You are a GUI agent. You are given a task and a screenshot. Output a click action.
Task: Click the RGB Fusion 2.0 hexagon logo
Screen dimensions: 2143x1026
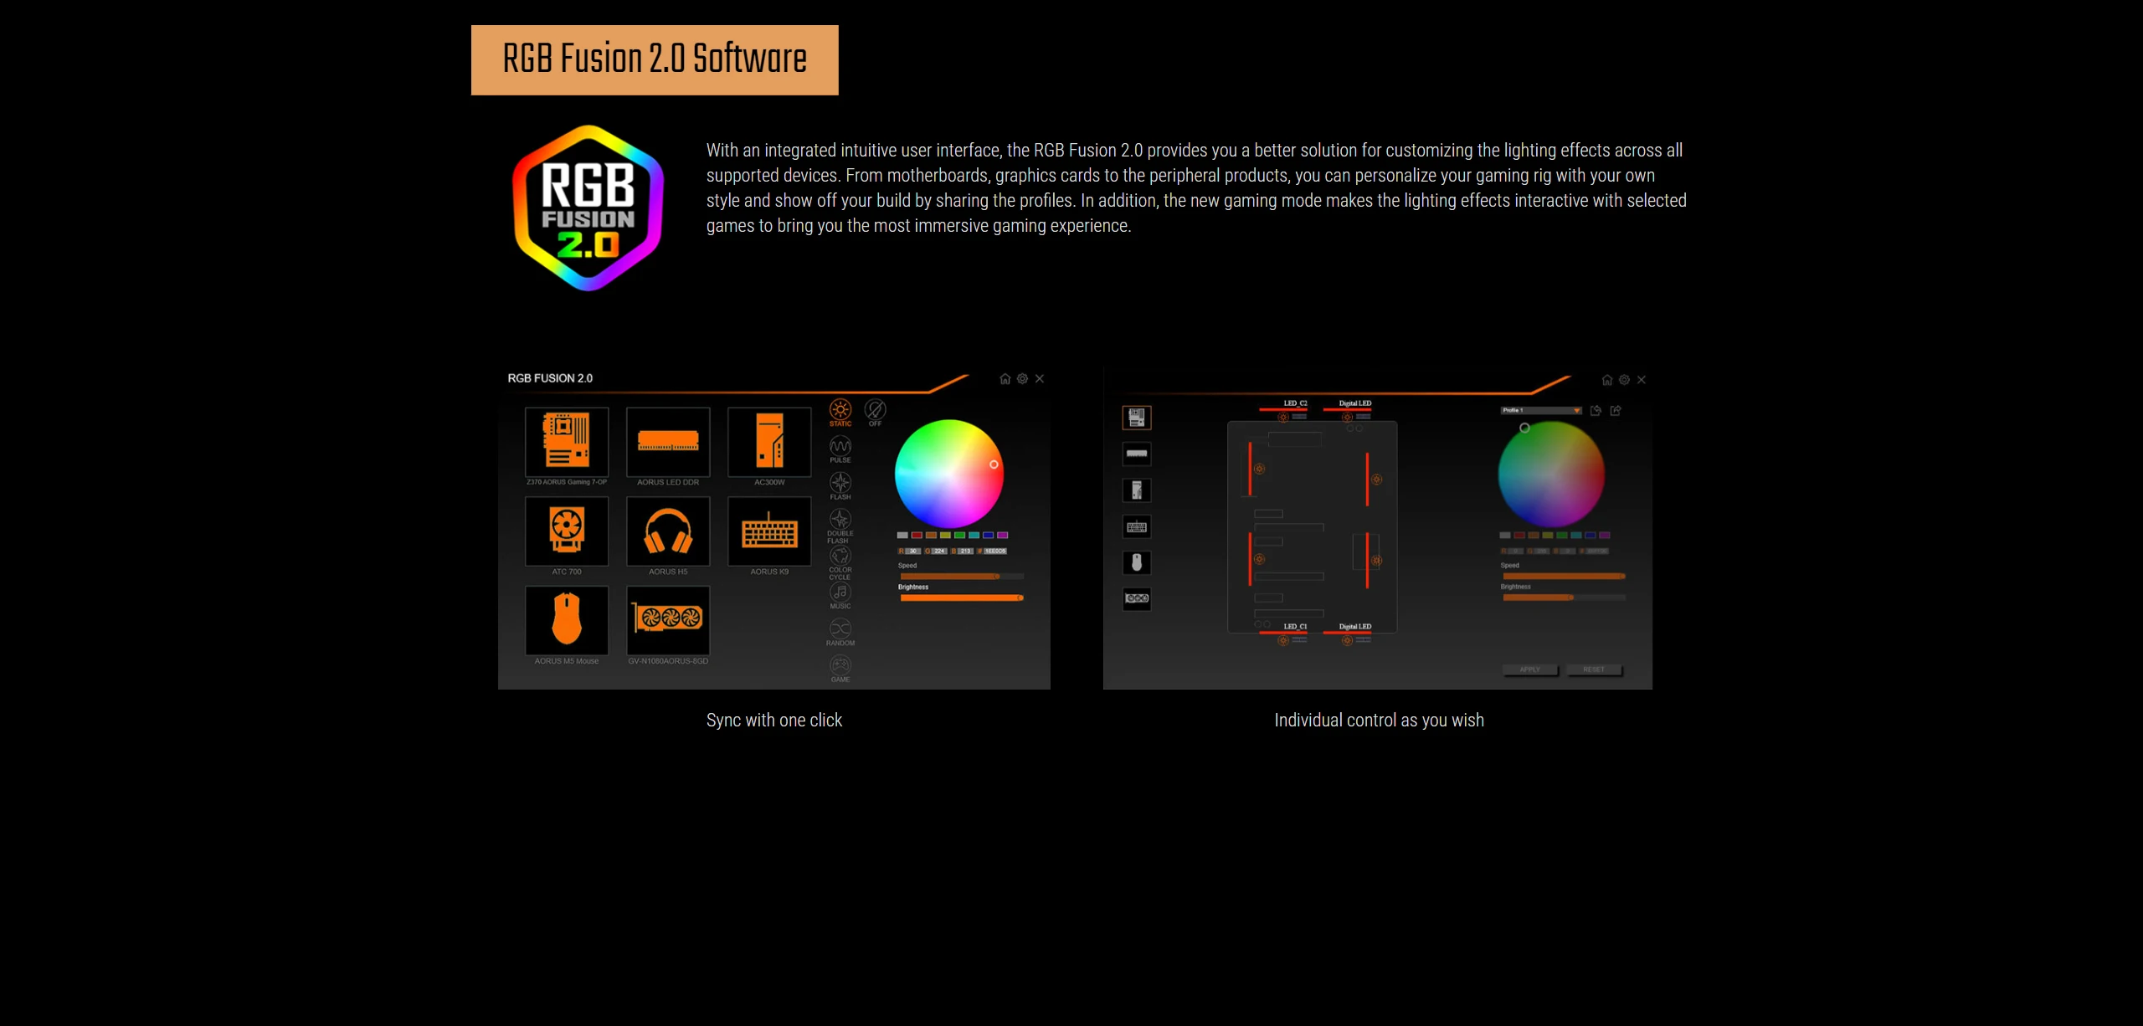tap(588, 208)
